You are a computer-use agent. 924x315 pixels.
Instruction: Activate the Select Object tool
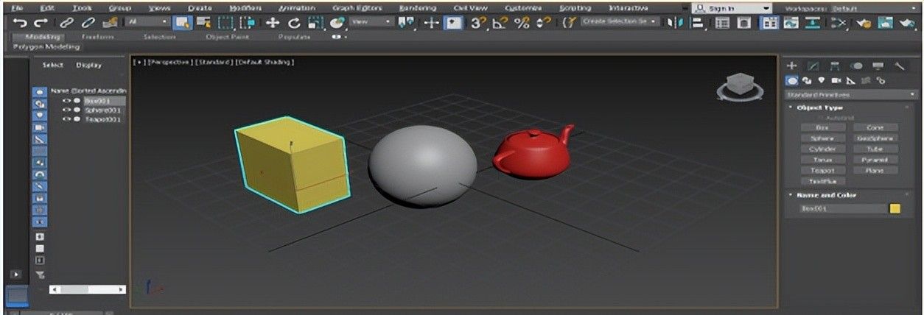click(183, 24)
